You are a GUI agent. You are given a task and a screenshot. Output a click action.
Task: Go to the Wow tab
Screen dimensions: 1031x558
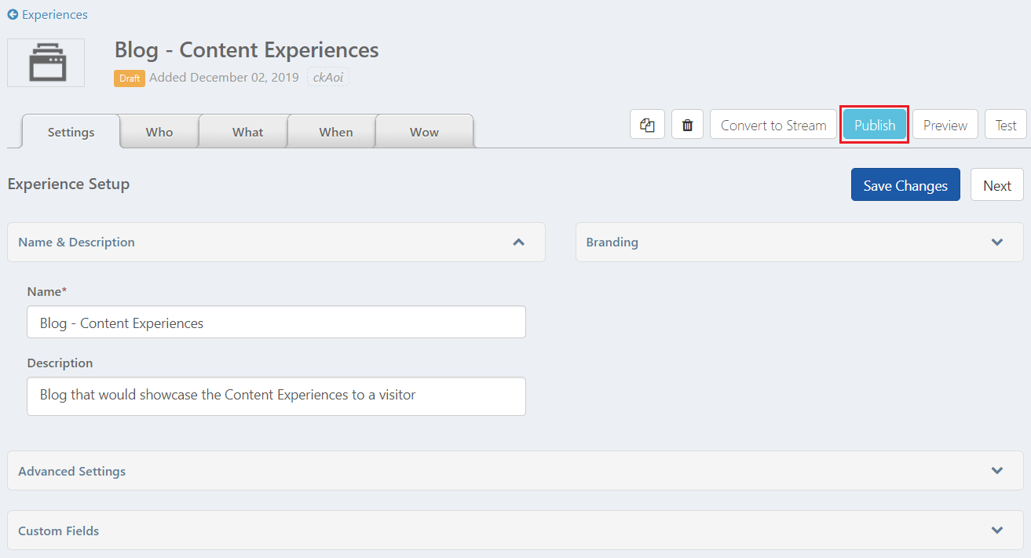(424, 132)
